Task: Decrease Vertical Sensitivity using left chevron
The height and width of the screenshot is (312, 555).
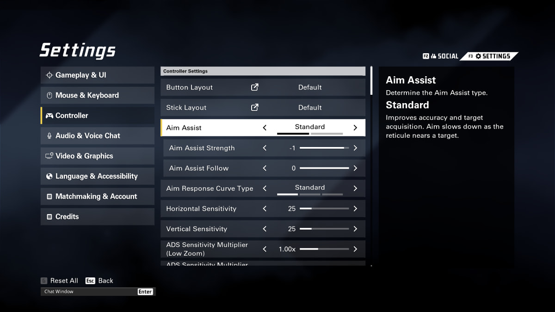Action: point(265,229)
